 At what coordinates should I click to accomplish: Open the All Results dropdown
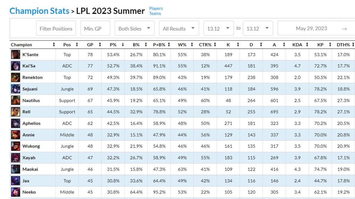pos(179,28)
